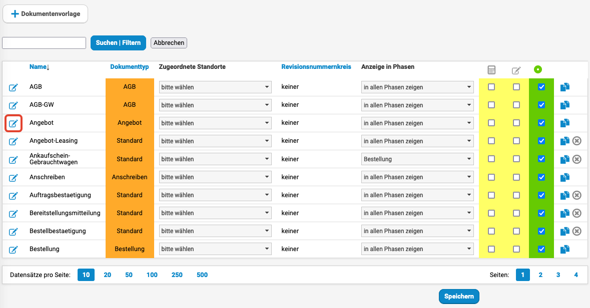590x308 pixels.
Task: Sort by the Dokumenttyp column header
Action: coord(129,67)
